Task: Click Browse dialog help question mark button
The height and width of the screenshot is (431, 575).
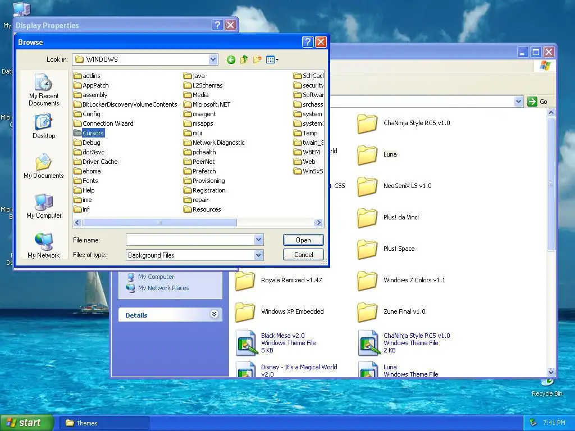Action: [x=308, y=42]
